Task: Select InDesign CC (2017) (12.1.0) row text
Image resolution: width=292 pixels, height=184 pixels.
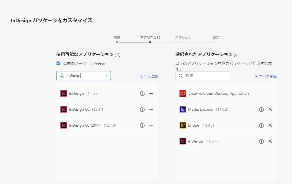Action: click(x=93, y=126)
